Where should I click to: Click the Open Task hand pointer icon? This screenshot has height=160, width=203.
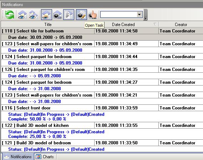(x=92, y=15)
